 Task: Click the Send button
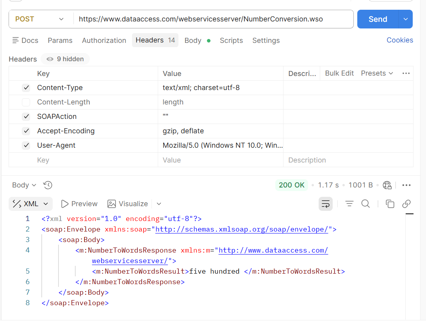(378, 19)
